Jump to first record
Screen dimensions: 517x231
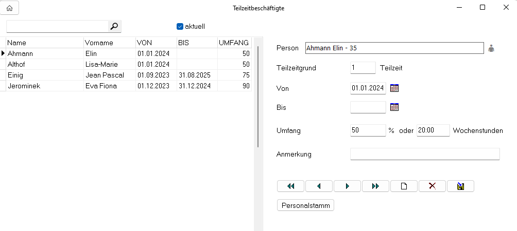point(291,186)
